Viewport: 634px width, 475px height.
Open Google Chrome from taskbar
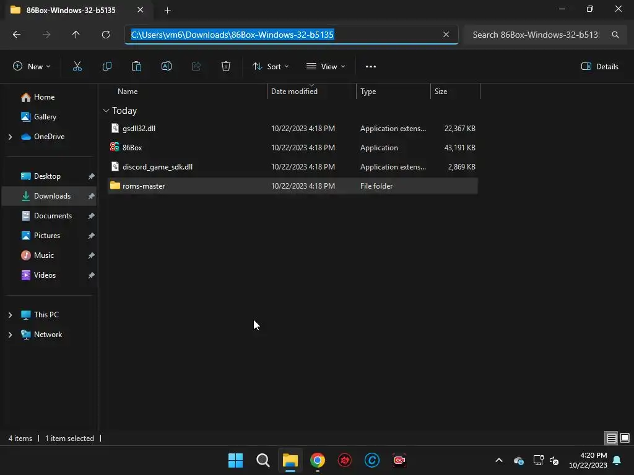318,460
